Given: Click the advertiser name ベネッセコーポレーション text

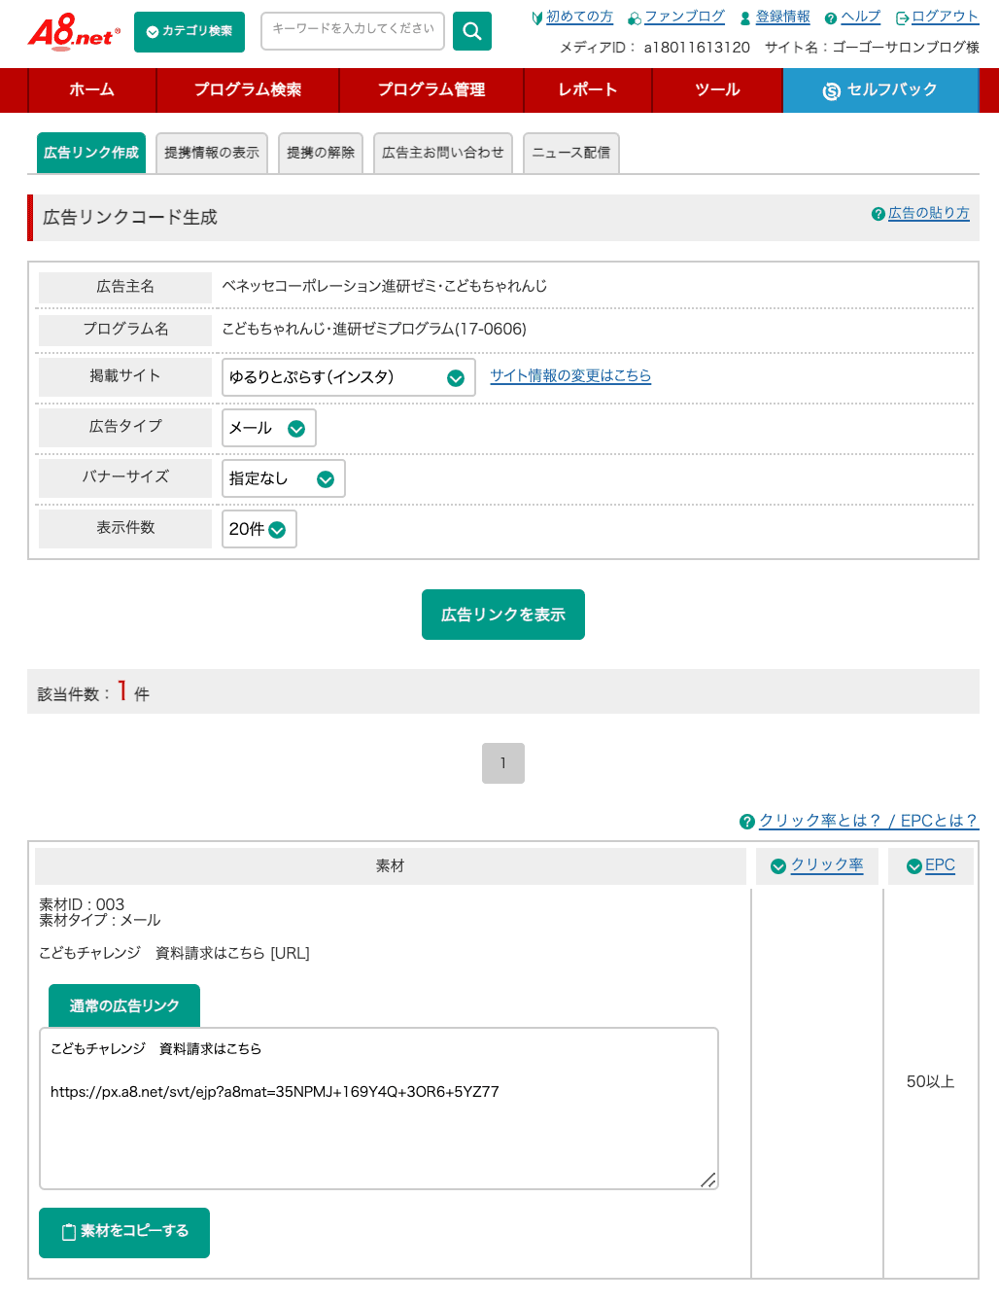Looking at the screenshot, I should click(x=384, y=286).
